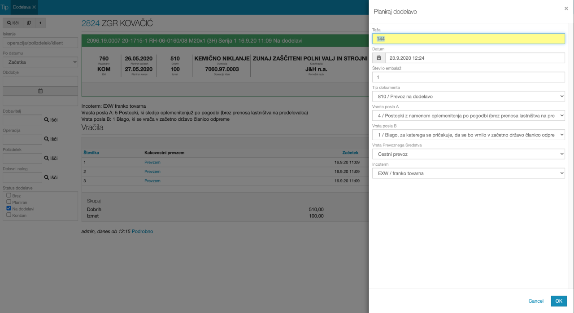The image size is (574, 313).
Task: Expand the Vrsta Prevoznega Sredstva dropdown
Action: coord(468,154)
